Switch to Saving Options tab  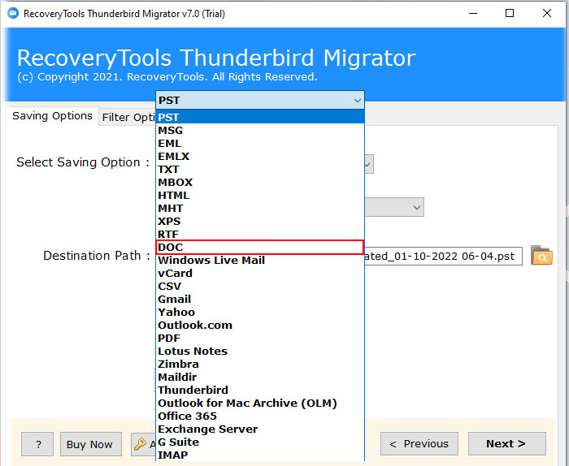52,116
